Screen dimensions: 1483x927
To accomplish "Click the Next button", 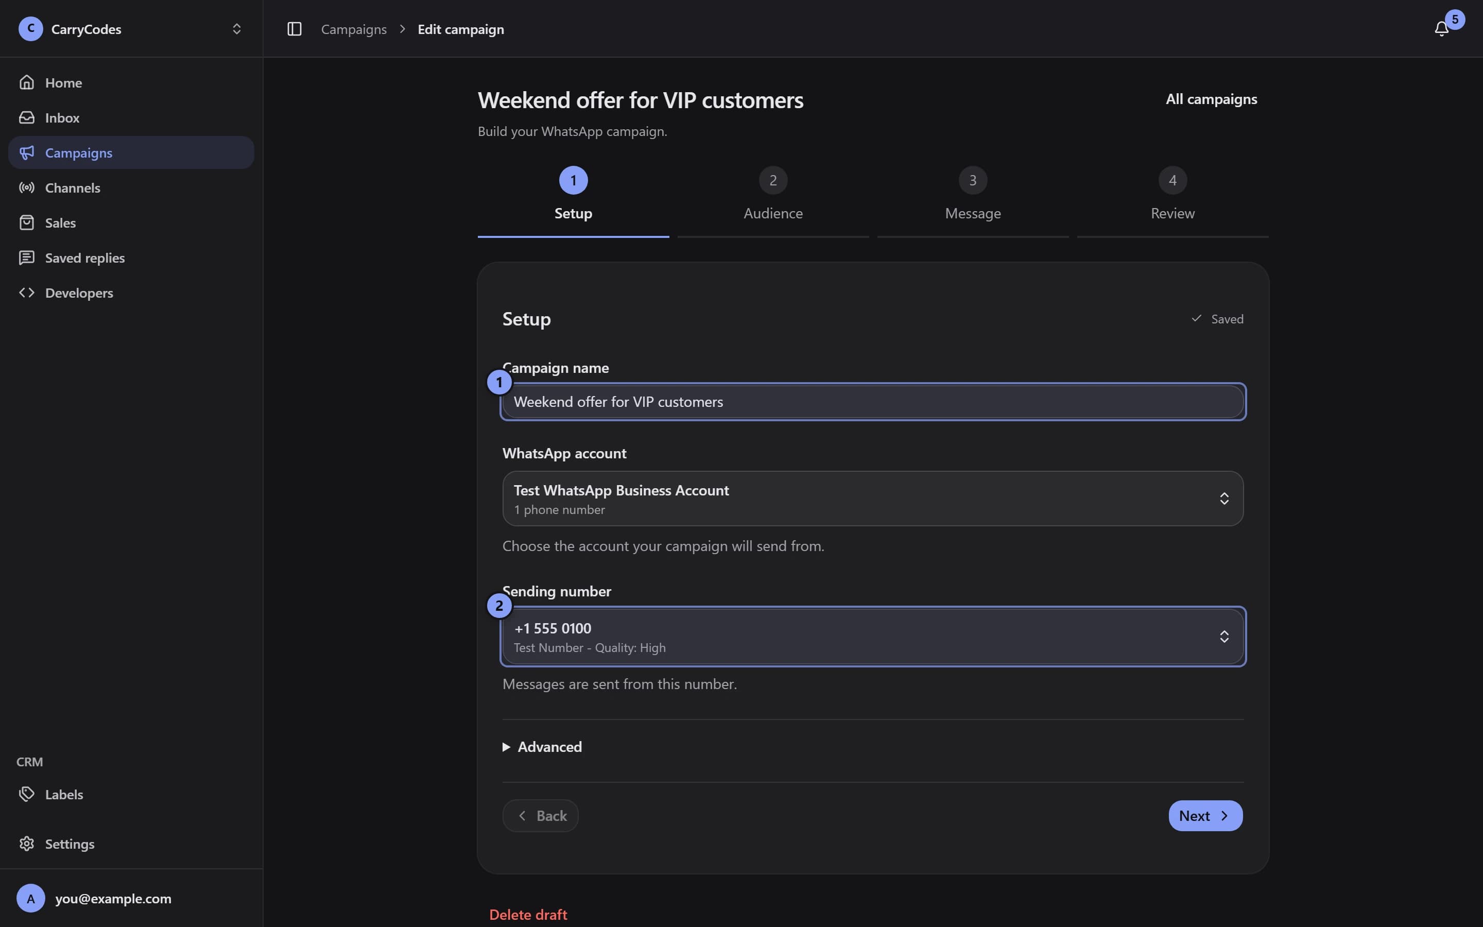I will pyautogui.click(x=1205, y=815).
